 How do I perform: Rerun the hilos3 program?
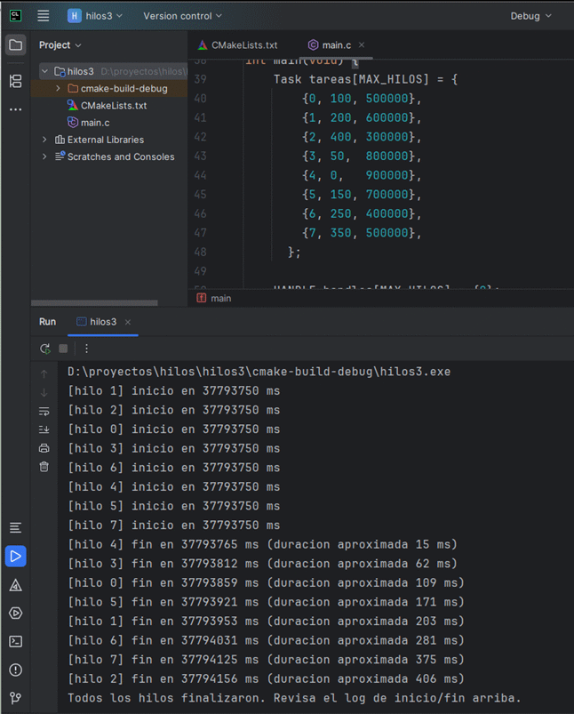(44, 349)
